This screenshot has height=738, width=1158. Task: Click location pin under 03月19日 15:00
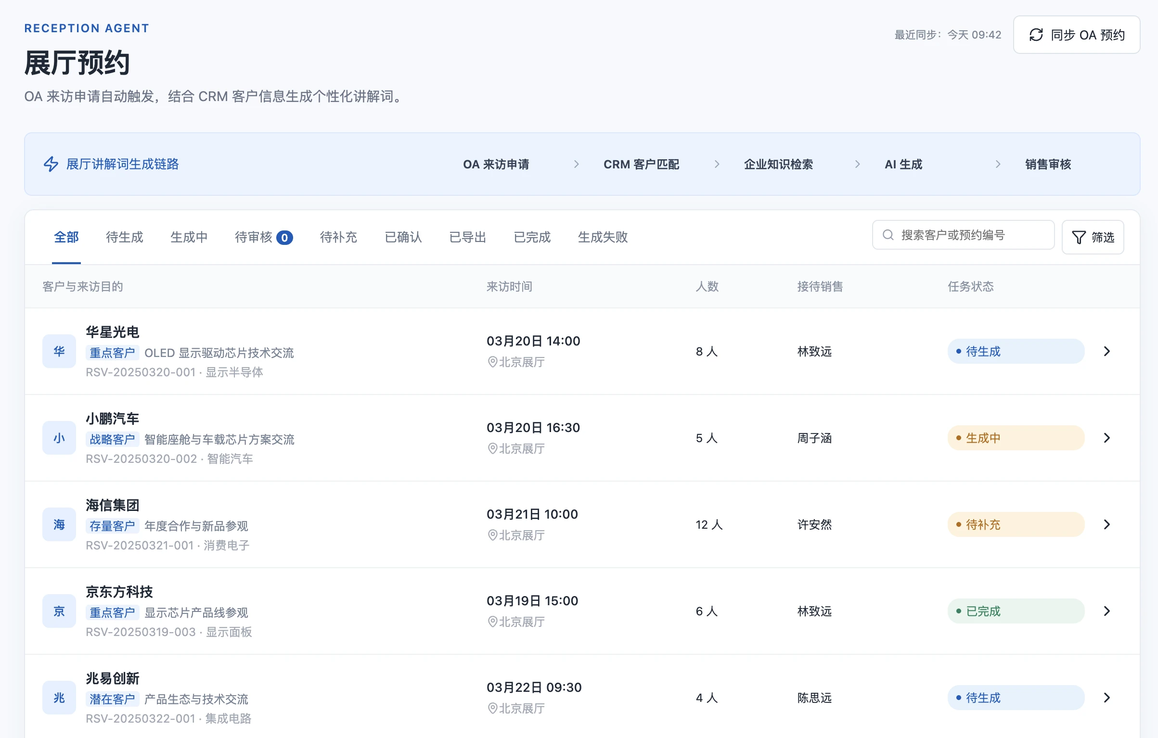(x=492, y=622)
